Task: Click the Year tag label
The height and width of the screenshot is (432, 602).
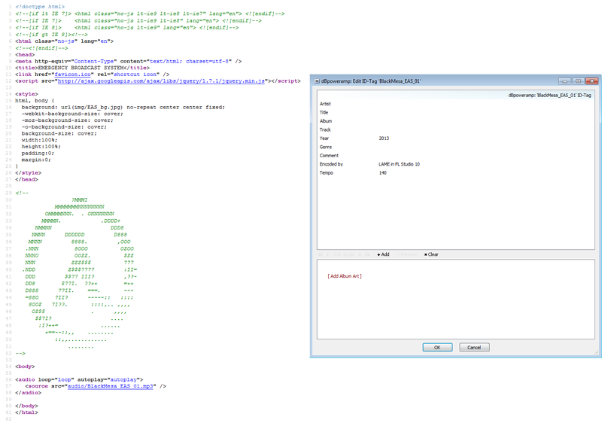Action: [324, 138]
